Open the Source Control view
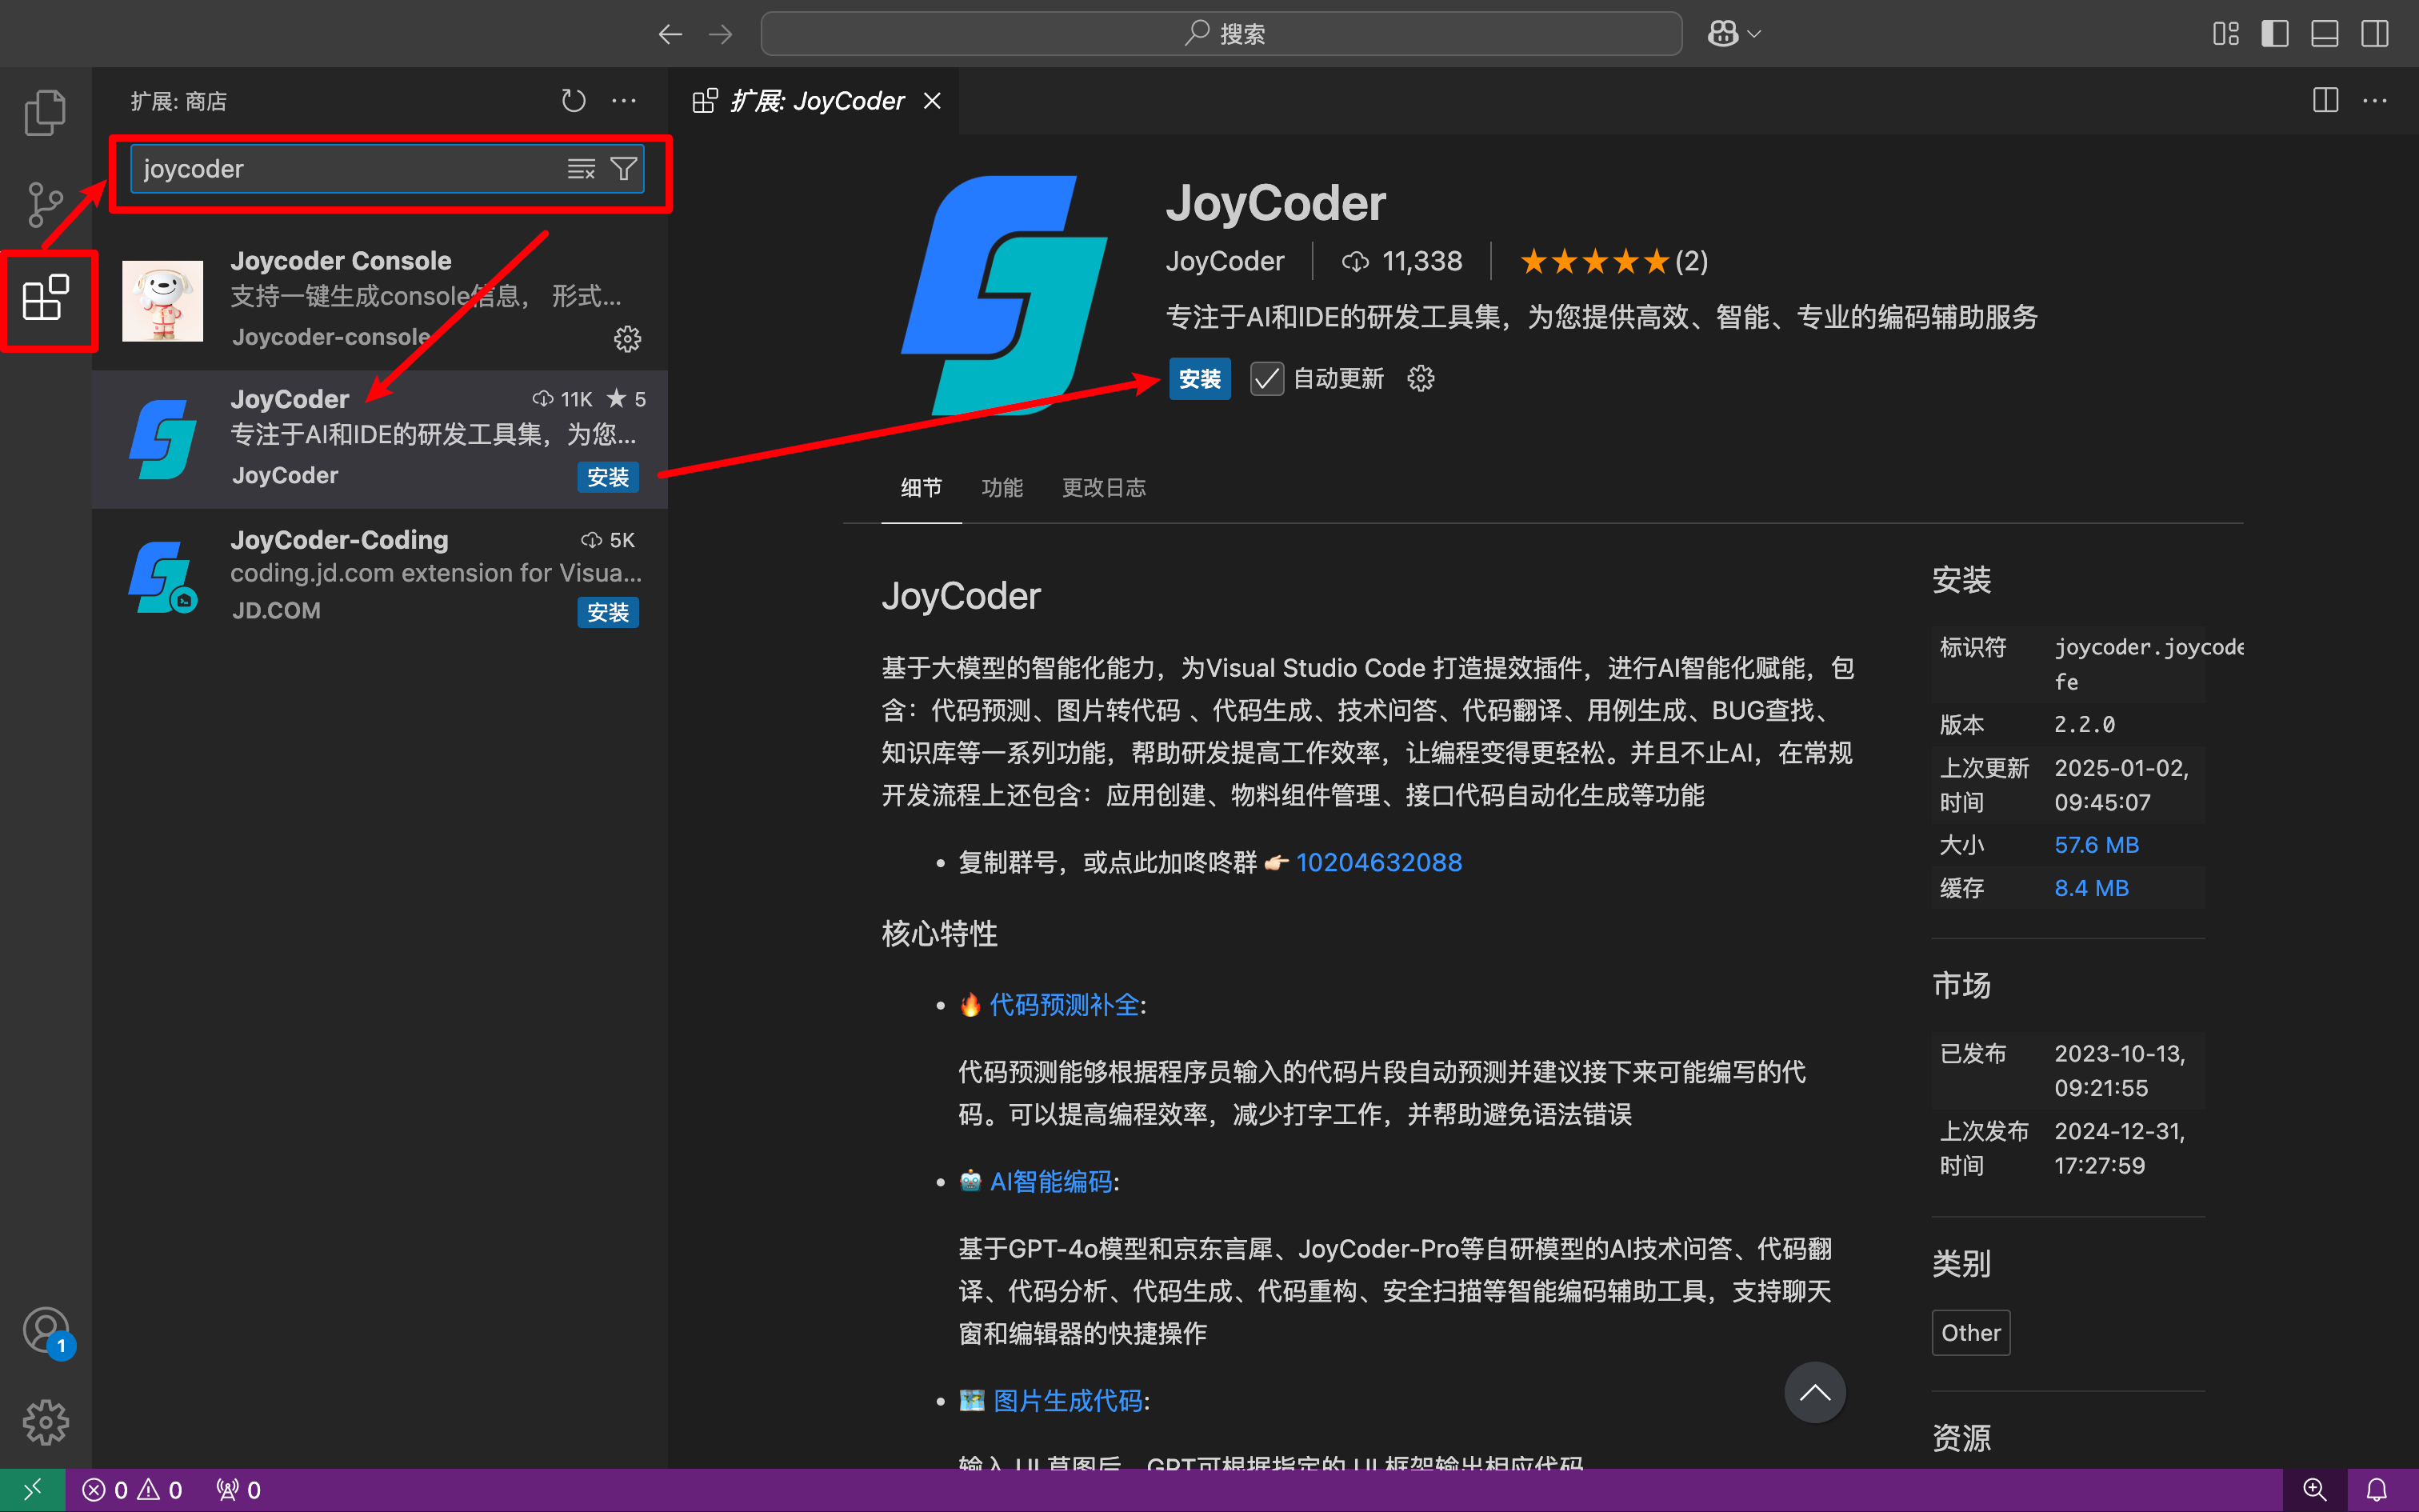The height and width of the screenshot is (1512, 2419). click(x=45, y=205)
